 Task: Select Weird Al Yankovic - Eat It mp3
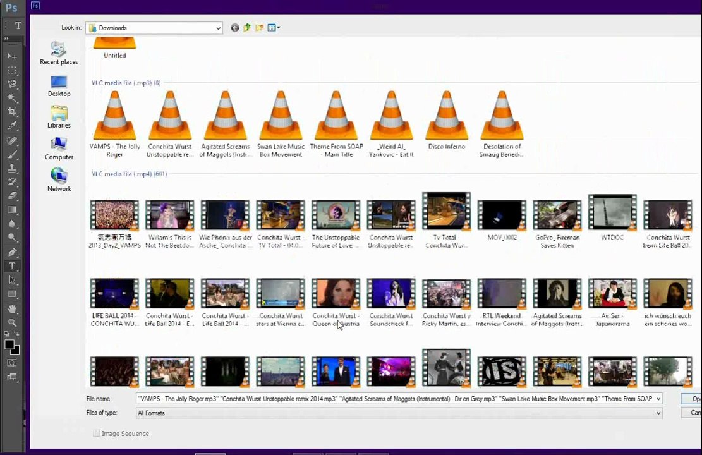[x=391, y=124]
